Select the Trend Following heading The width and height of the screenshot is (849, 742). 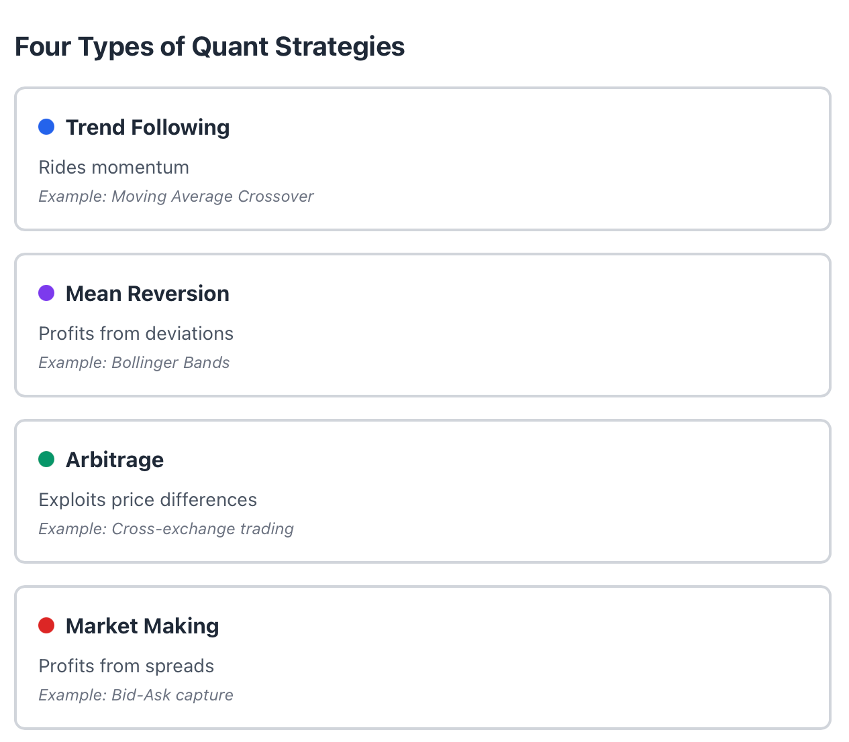(x=148, y=127)
